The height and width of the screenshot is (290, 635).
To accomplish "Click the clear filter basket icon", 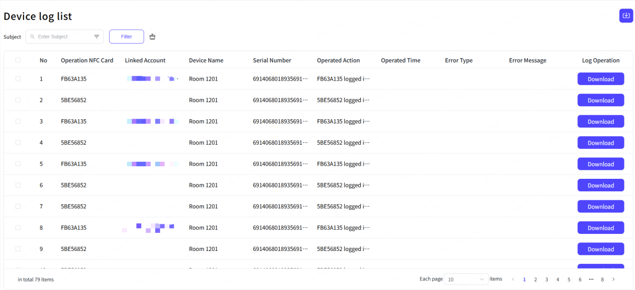I will point(153,37).
